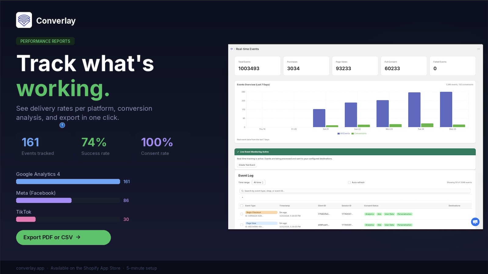The image size is (488, 274).
Task: Click the Failed Events card showing 0
Action: click(x=453, y=66)
